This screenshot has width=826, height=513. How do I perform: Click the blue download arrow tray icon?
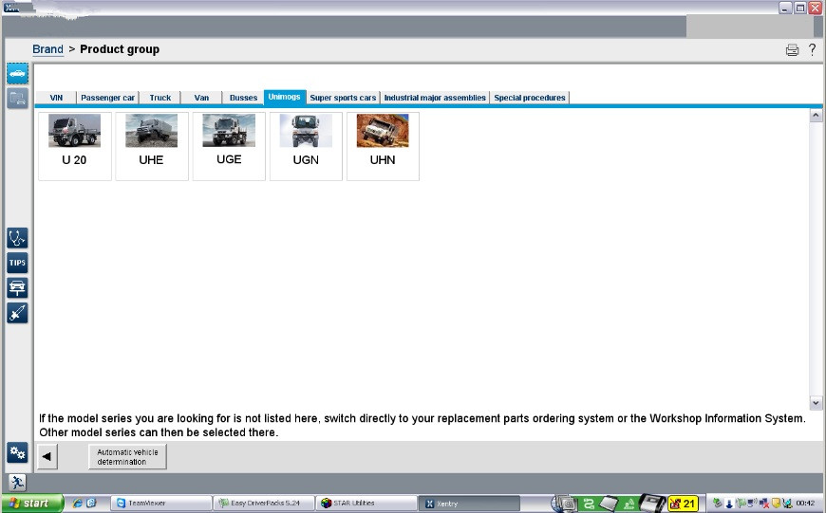[729, 504]
